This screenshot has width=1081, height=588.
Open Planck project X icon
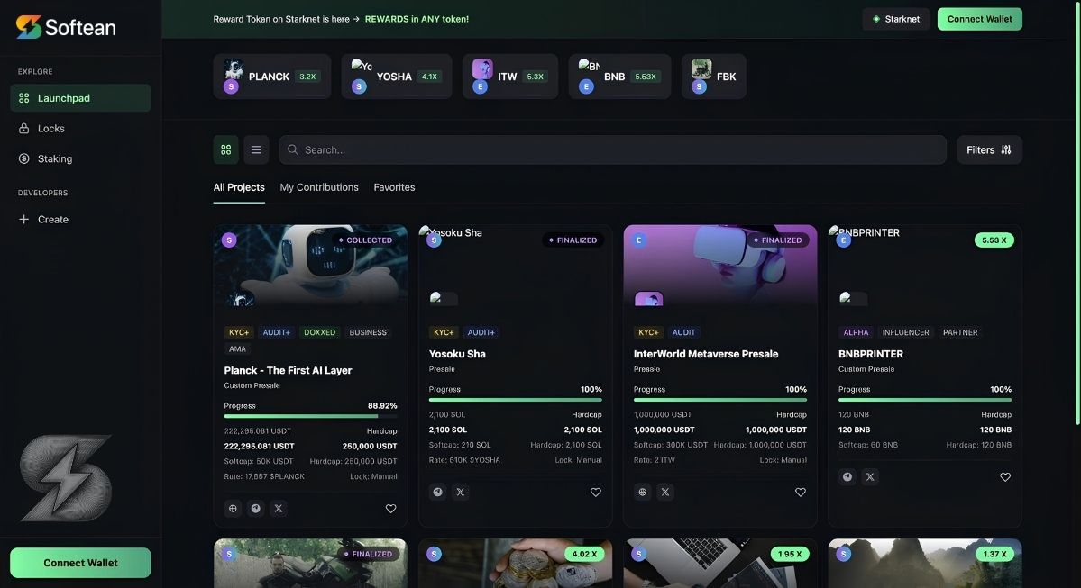pyautogui.click(x=279, y=508)
